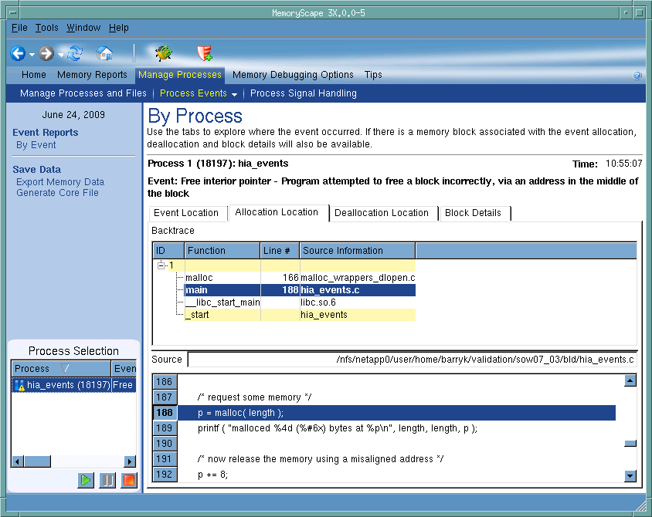
Task: Click the red shield plus icon
Action: pos(205,53)
